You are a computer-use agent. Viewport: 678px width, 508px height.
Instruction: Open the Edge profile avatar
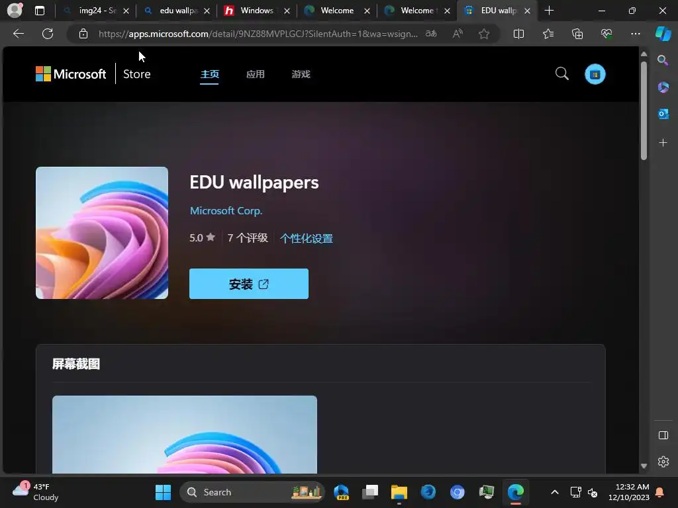click(15, 11)
